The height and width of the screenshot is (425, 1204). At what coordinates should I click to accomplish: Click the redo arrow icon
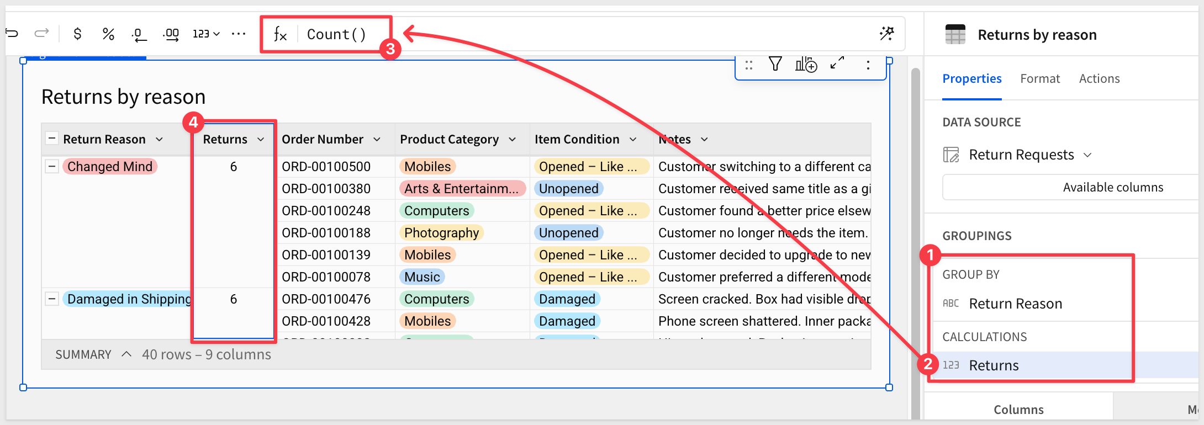pos(42,34)
